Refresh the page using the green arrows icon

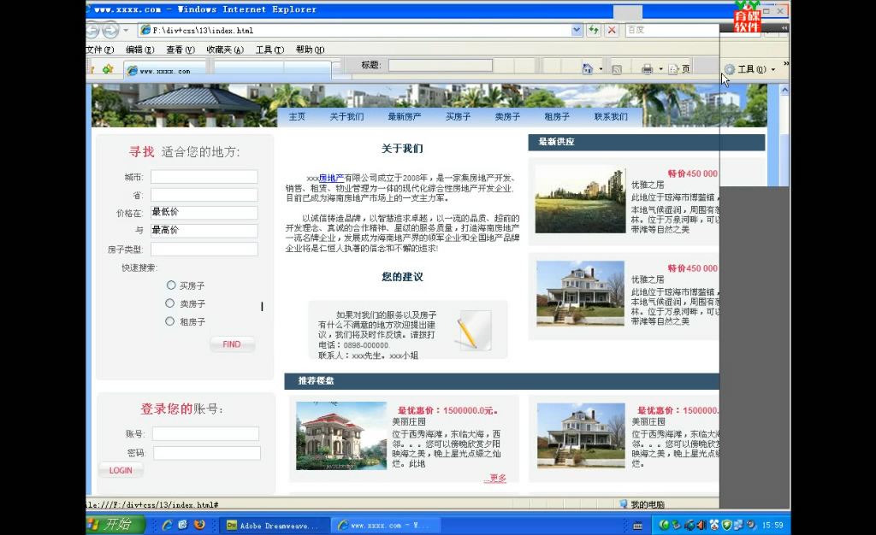click(594, 30)
